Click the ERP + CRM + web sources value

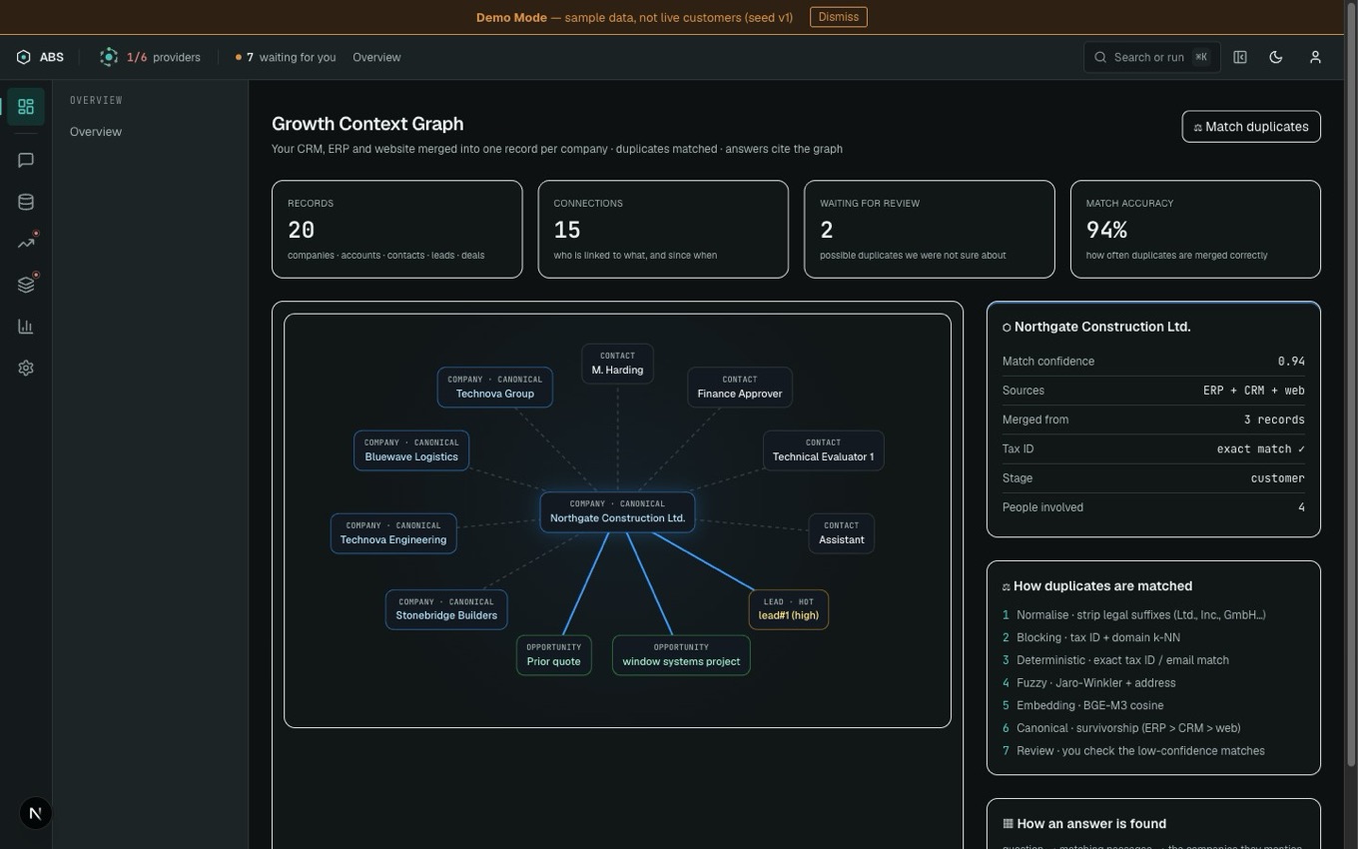(1254, 391)
